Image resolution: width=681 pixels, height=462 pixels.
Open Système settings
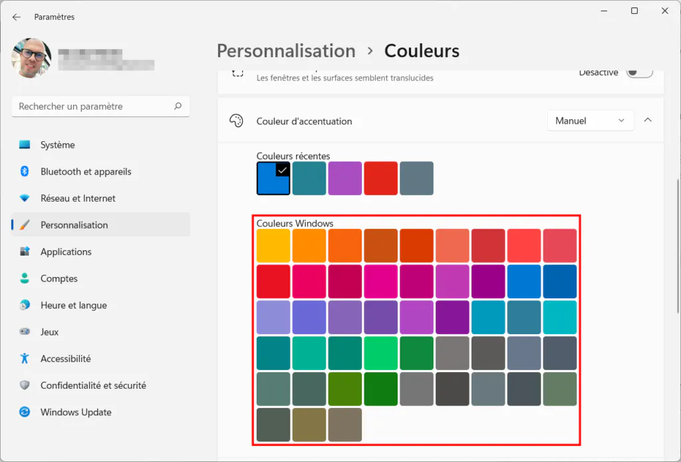click(101, 144)
